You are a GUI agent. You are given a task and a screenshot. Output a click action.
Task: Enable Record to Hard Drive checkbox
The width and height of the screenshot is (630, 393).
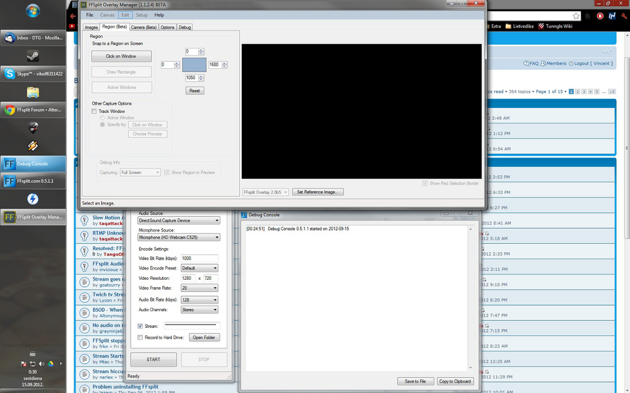click(x=140, y=337)
